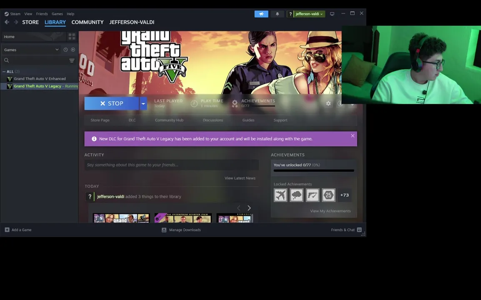Click the Manage Downloads icon
The width and height of the screenshot is (481, 300).
[164, 230]
